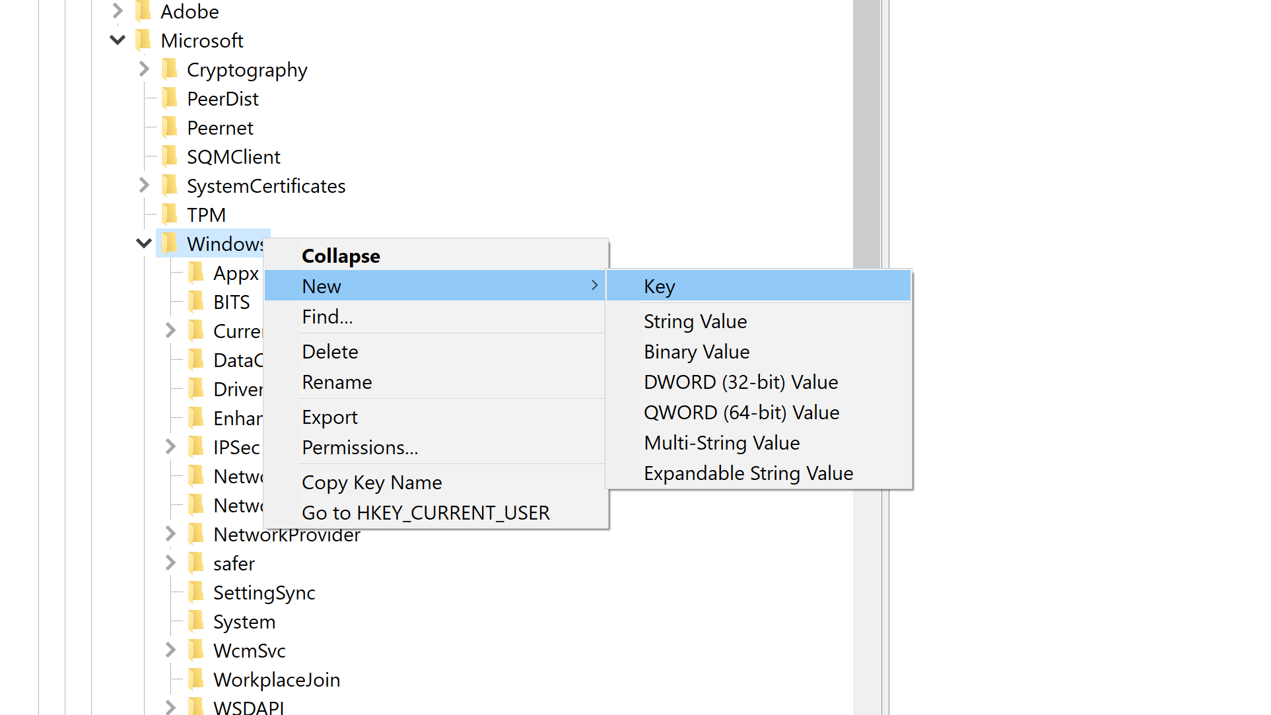Click the PeerDist folder icon
The image size is (1271, 715).
pyautogui.click(x=170, y=98)
